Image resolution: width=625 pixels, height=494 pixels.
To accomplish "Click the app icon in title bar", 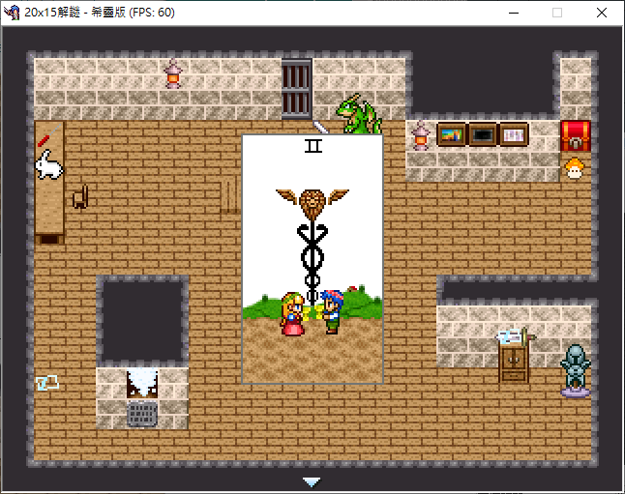I will pyautogui.click(x=12, y=12).
